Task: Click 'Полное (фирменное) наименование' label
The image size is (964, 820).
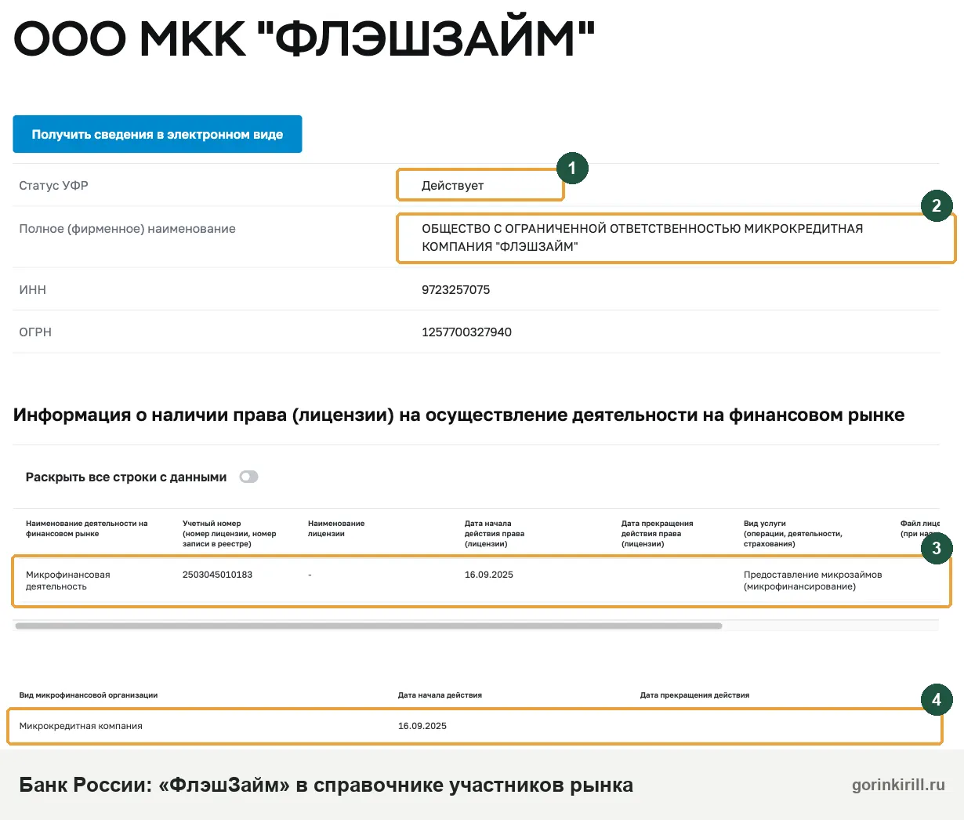Action: [x=127, y=229]
